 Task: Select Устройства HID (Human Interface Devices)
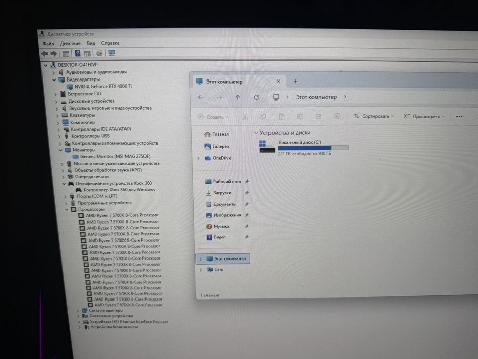click(x=129, y=322)
